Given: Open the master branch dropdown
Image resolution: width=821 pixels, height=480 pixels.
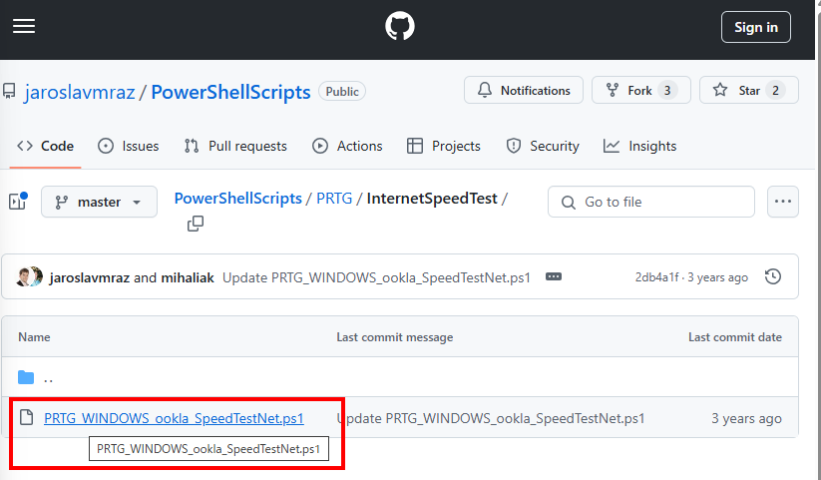Looking at the screenshot, I should [x=99, y=202].
